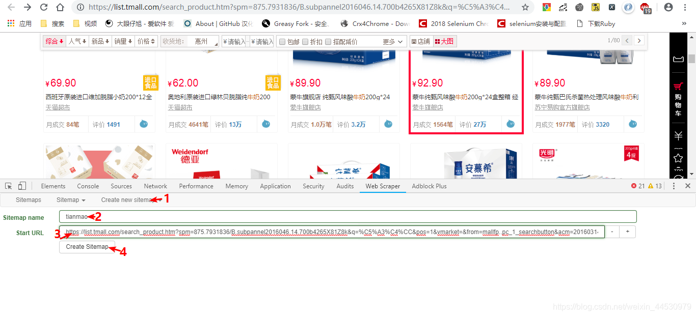Reload the current page
Screen dimensions: 696x316
pyautogui.click(x=44, y=7)
